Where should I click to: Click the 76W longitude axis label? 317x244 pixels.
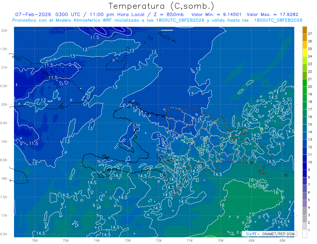35,240
